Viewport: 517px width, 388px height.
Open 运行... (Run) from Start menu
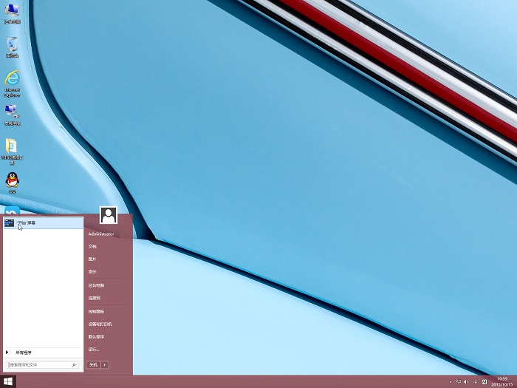click(x=94, y=349)
